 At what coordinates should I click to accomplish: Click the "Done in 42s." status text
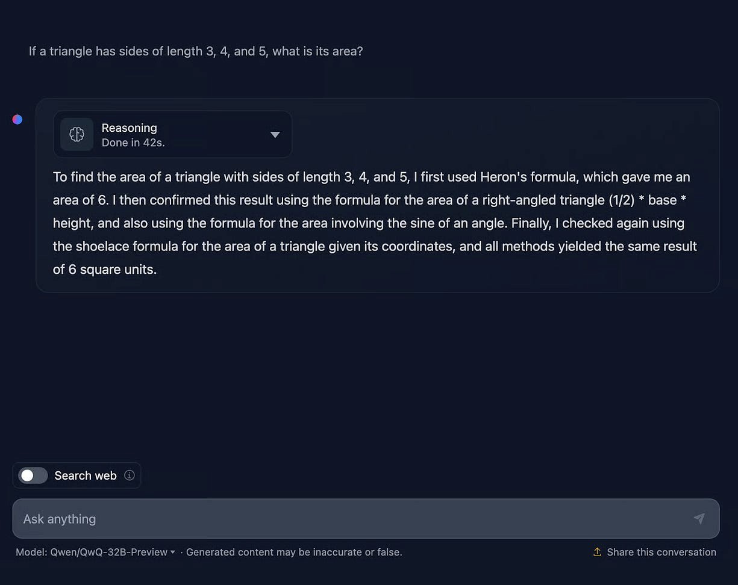(133, 143)
